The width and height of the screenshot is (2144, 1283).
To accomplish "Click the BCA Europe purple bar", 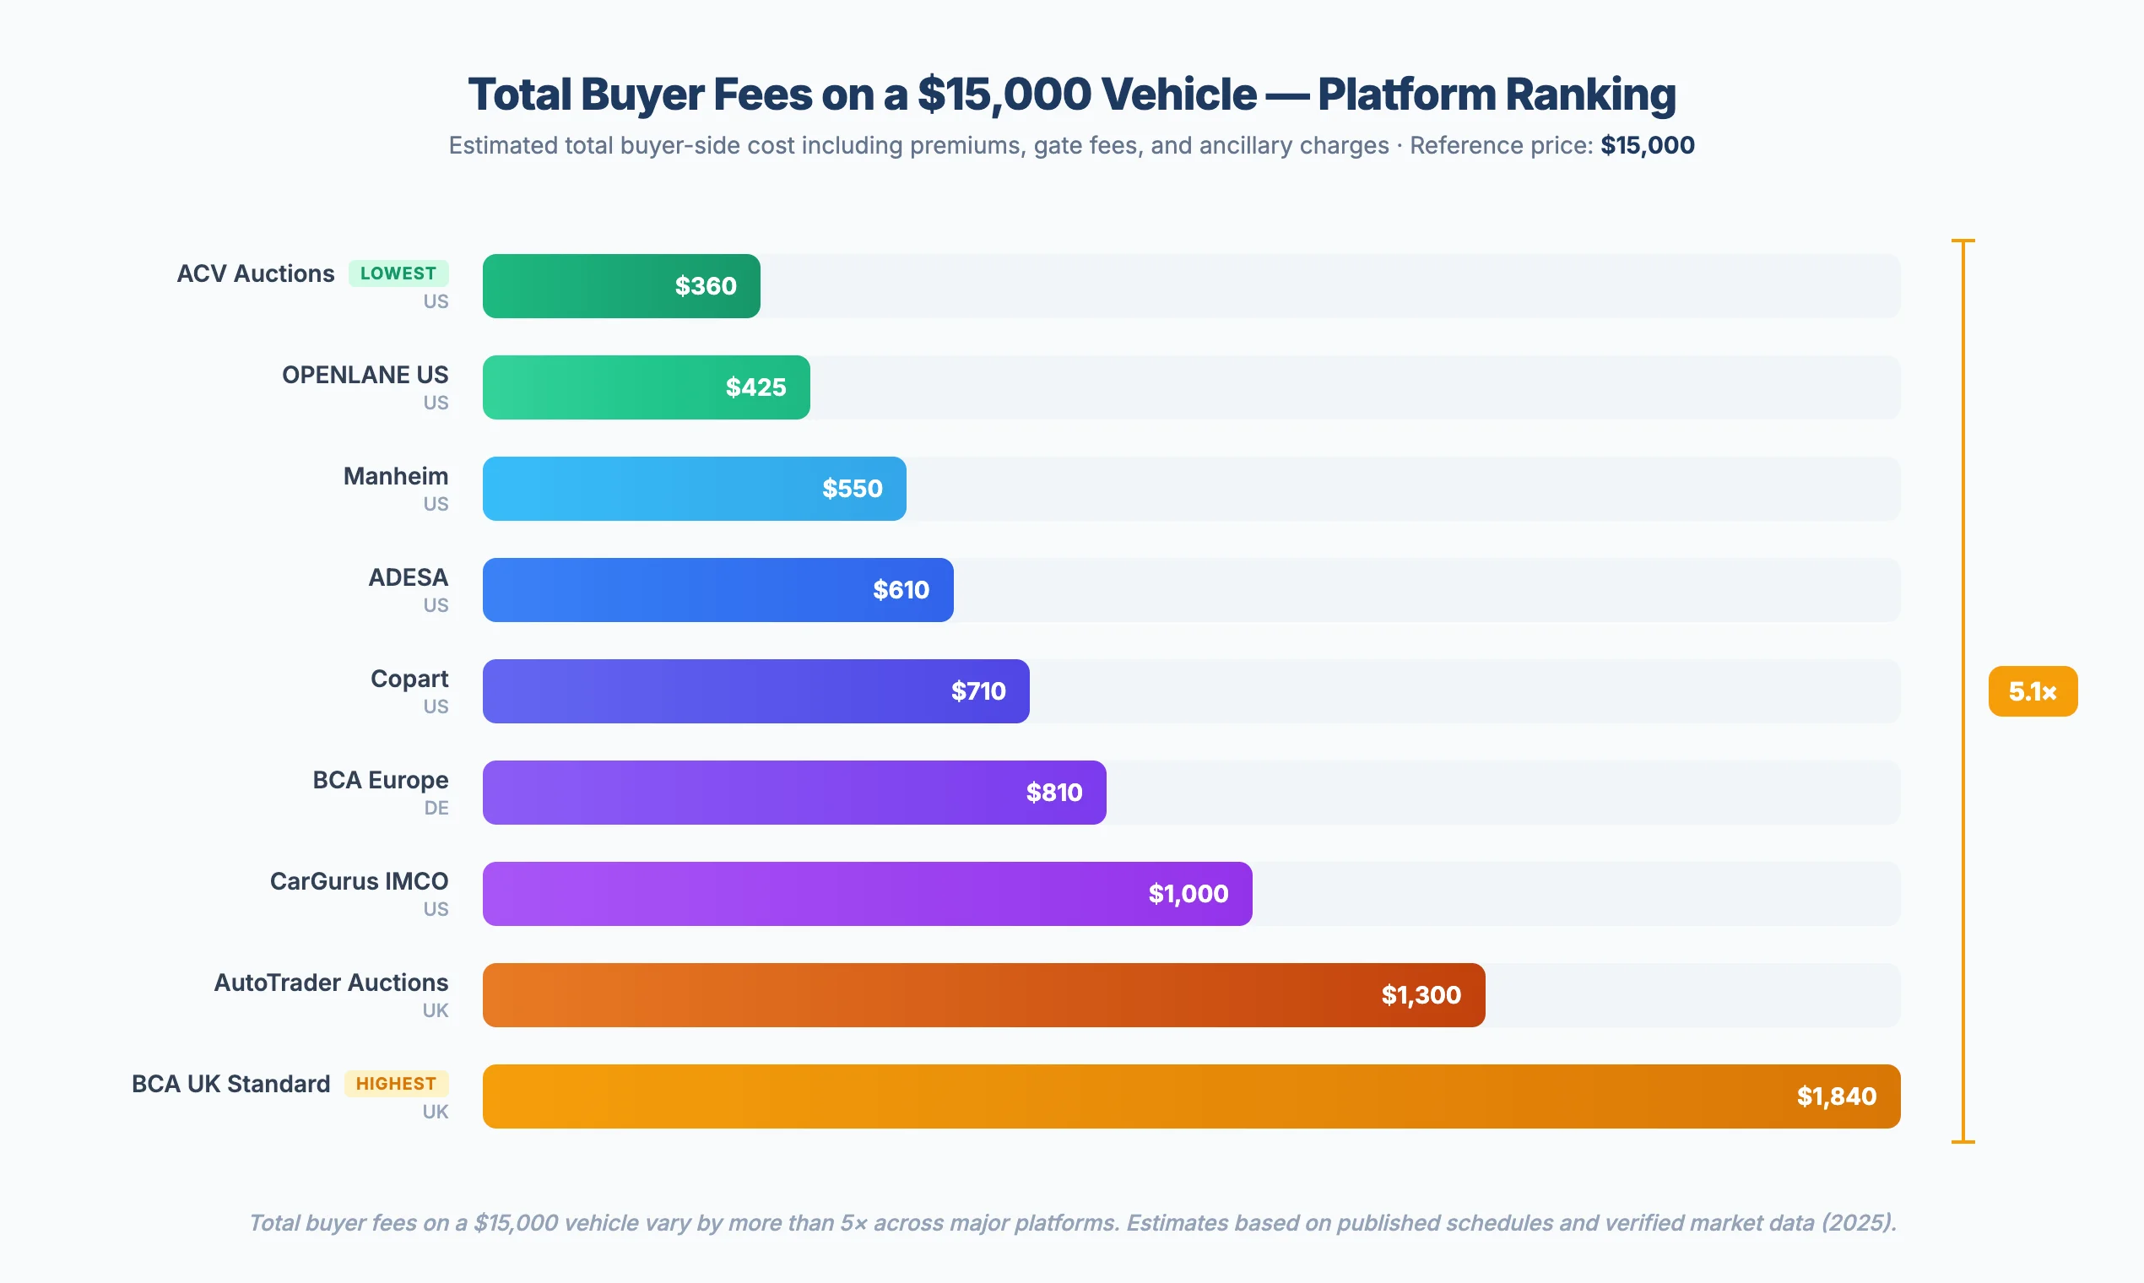I will 793,792.
